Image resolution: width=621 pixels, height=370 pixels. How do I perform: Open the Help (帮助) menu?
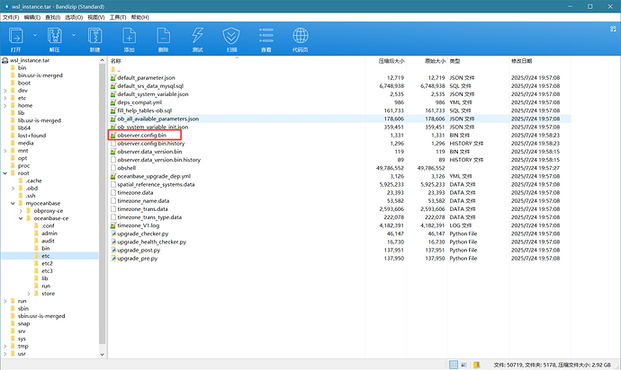139,17
